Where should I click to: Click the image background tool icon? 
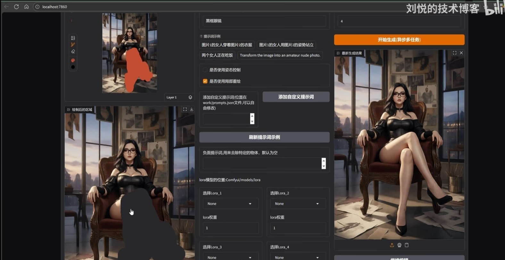73,38
